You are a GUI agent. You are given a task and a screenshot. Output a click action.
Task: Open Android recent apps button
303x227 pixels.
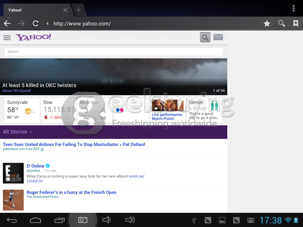pos(59,220)
